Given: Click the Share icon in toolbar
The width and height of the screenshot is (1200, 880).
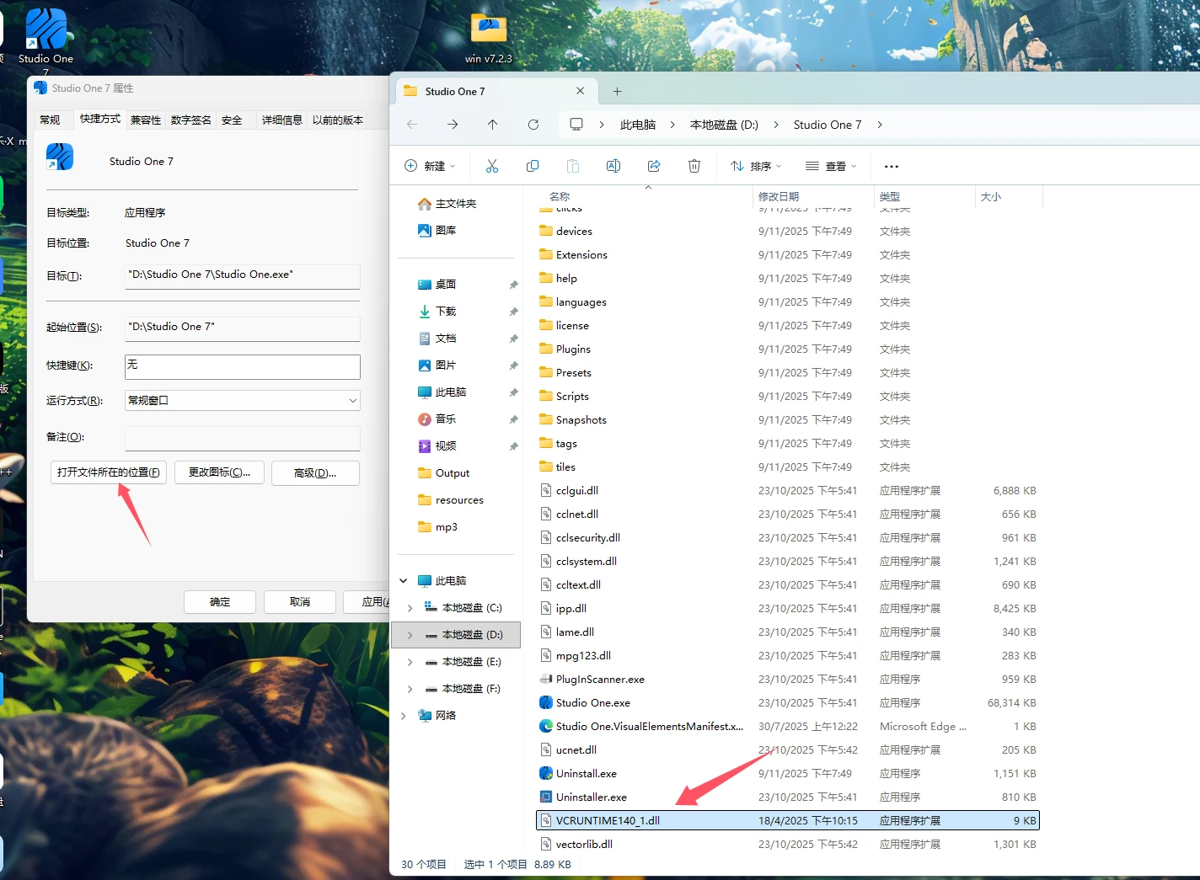Looking at the screenshot, I should 654,166.
